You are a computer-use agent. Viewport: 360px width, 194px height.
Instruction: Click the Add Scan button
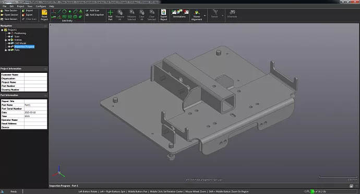[92, 10]
